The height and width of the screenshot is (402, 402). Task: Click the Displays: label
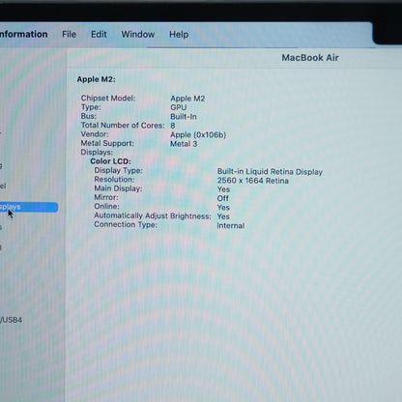click(x=97, y=152)
